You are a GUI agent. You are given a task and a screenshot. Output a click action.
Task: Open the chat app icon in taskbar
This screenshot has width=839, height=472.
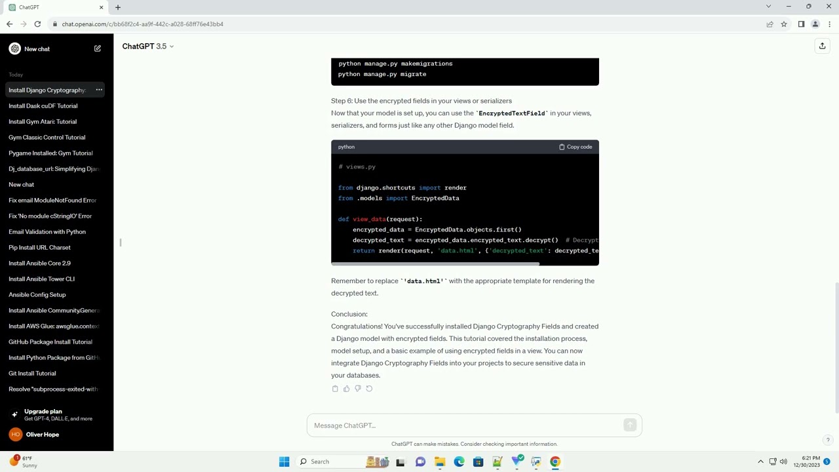pos(420,462)
